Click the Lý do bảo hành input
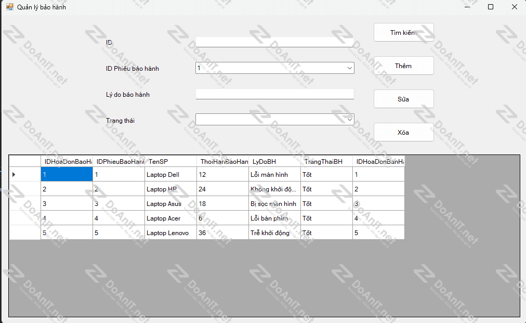This screenshot has width=526, height=323. point(274,94)
